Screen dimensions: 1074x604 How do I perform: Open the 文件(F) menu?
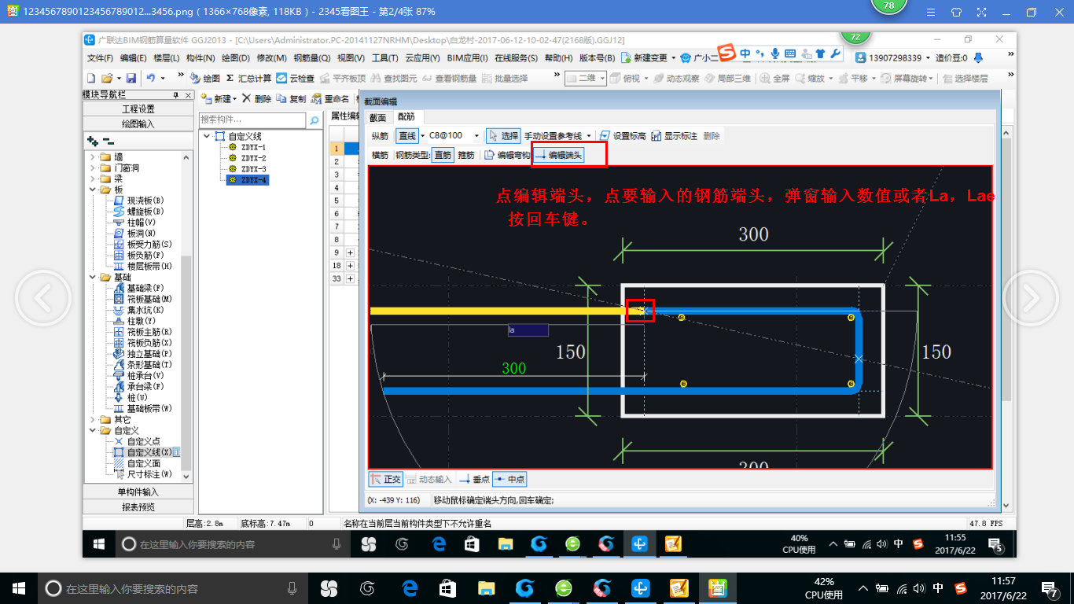[x=101, y=58]
